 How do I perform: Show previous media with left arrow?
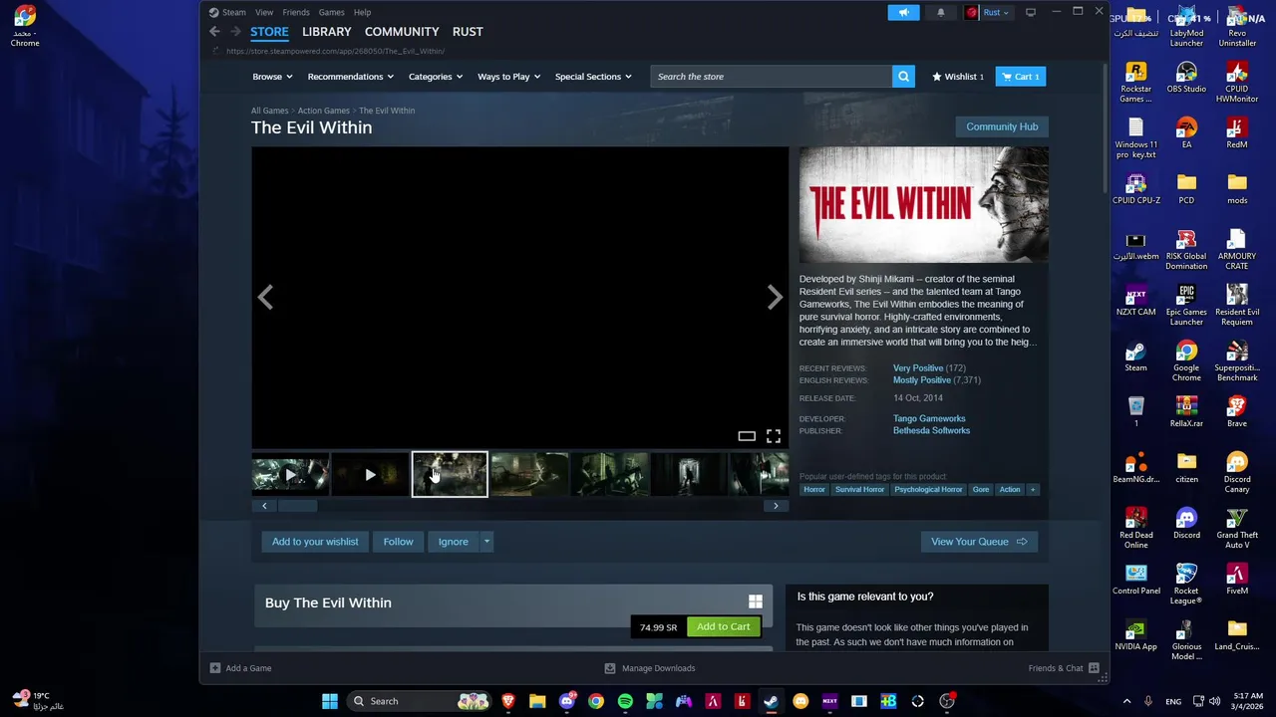(x=265, y=297)
